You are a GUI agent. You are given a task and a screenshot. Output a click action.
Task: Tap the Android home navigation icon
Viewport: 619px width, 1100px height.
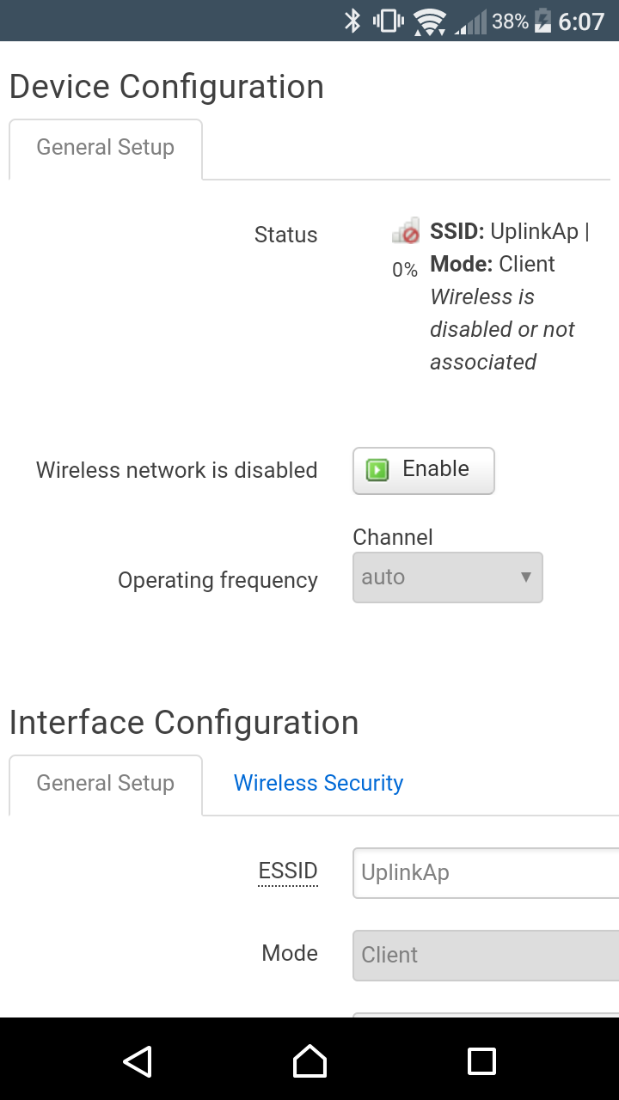tap(309, 1061)
